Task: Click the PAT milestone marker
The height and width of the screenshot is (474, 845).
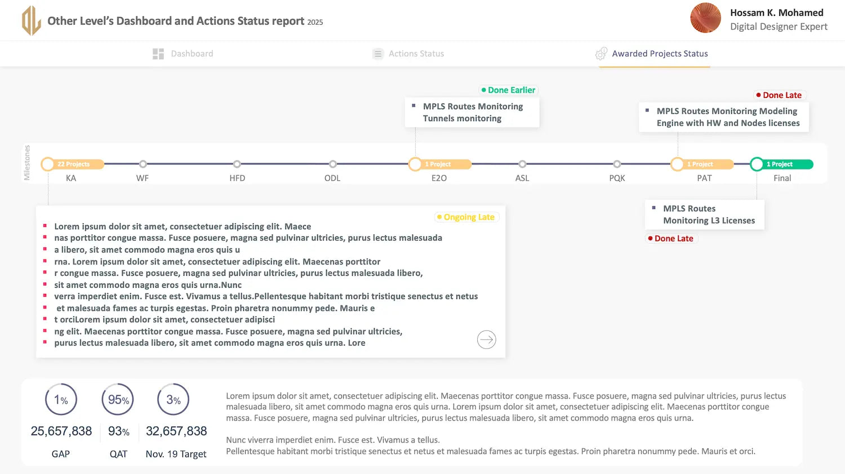Action: tap(678, 164)
